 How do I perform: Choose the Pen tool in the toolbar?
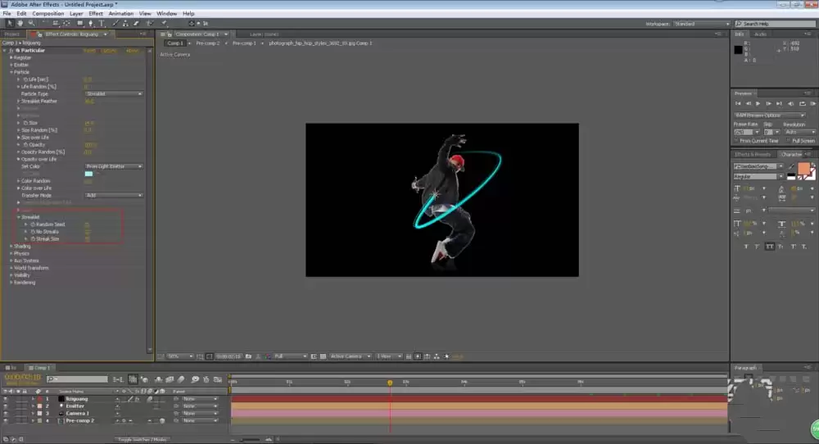tap(91, 24)
